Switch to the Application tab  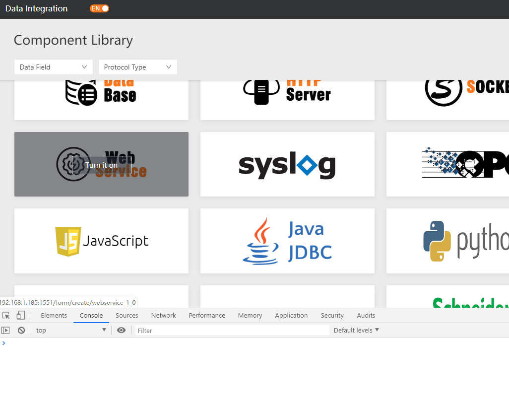(291, 315)
